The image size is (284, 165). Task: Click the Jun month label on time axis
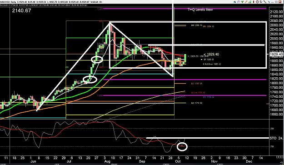(33, 161)
